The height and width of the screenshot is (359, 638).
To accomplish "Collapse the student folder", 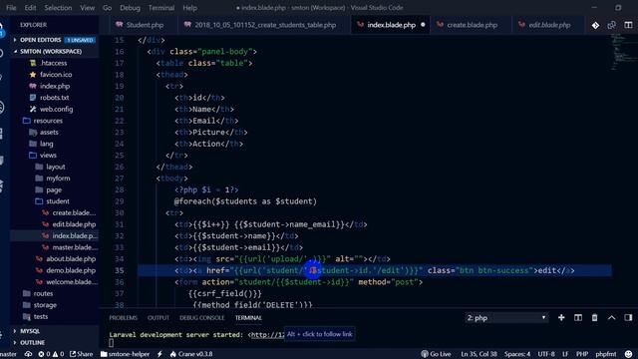I will pos(58,201).
